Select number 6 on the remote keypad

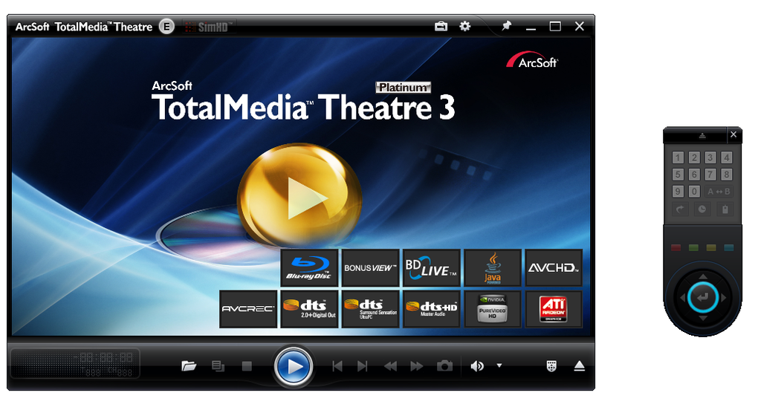pos(694,175)
